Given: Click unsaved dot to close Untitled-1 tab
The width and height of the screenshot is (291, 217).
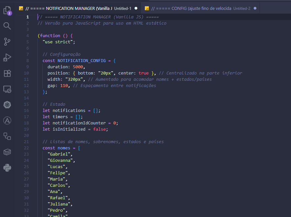Looking at the screenshot, I should (136, 8).
